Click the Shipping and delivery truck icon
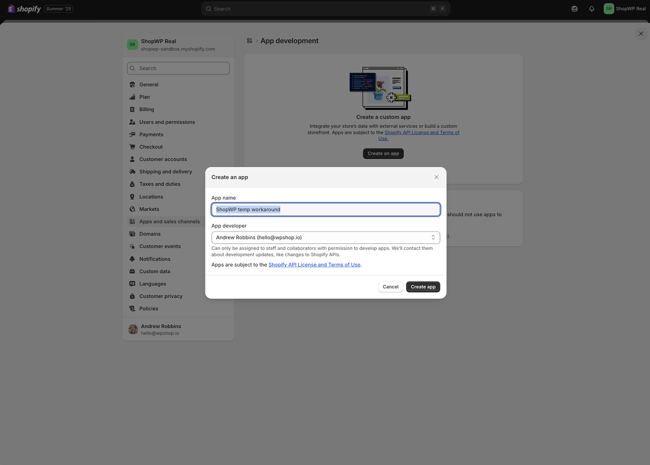Screen dimensions: 650x465 click(132, 172)
